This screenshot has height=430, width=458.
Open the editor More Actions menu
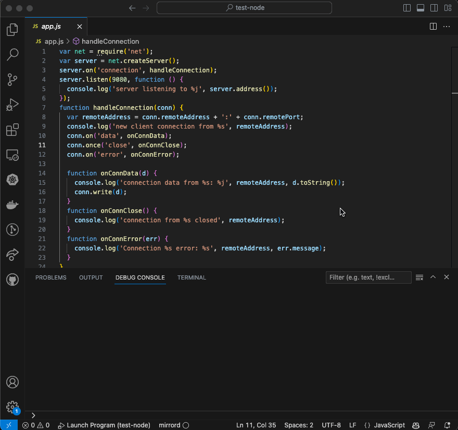(x=446, y=26)
